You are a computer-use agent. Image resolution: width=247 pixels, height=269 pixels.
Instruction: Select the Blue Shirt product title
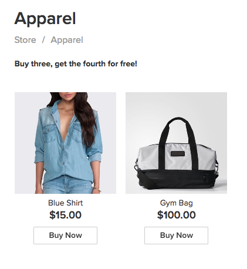point(65,203)
